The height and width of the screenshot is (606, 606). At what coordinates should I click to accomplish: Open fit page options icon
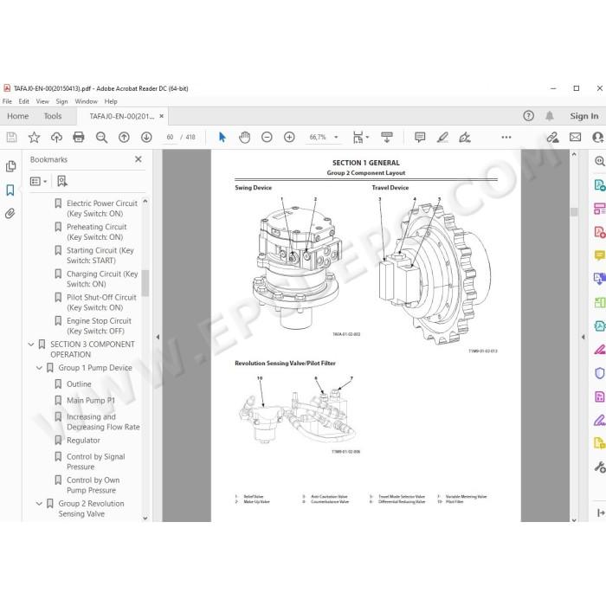point(361,137)
